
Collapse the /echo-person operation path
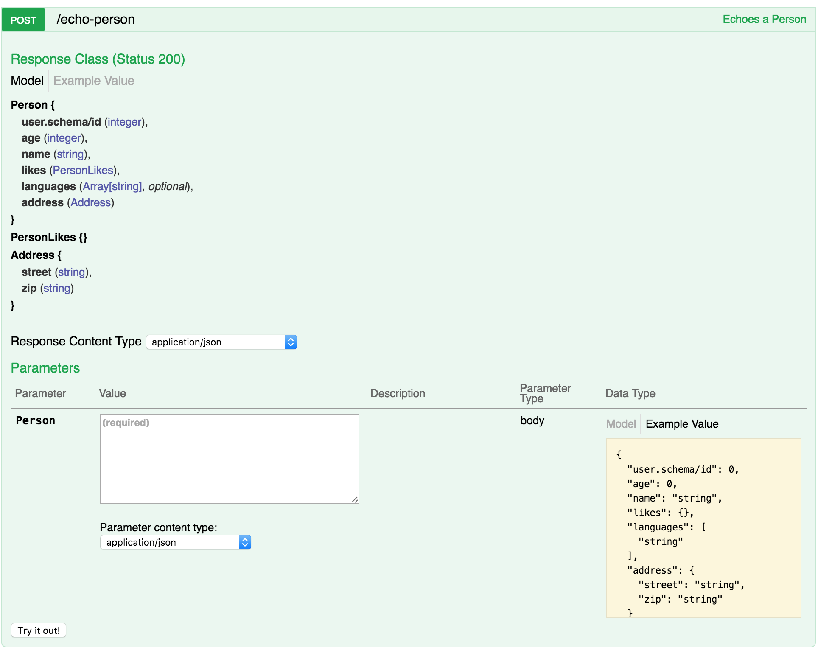point(96,20)
